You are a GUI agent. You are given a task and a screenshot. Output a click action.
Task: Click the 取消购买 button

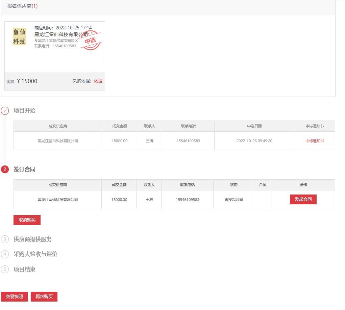(x=27, y=220)
